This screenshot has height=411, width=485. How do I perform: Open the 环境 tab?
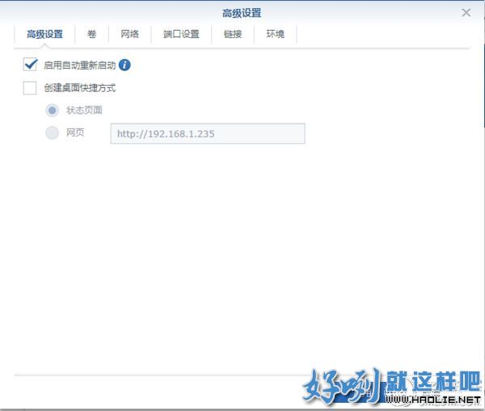click(x=275, y=34)
